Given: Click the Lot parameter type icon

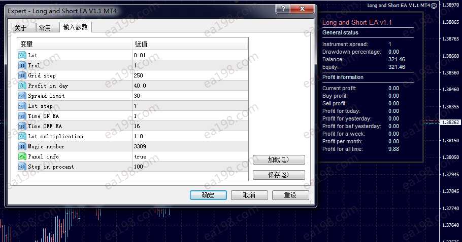Looking at the screenshot, I should 22,55.
